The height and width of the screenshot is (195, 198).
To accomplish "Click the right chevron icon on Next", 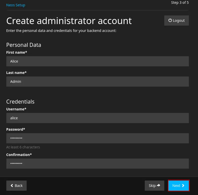I will [183, 185].
